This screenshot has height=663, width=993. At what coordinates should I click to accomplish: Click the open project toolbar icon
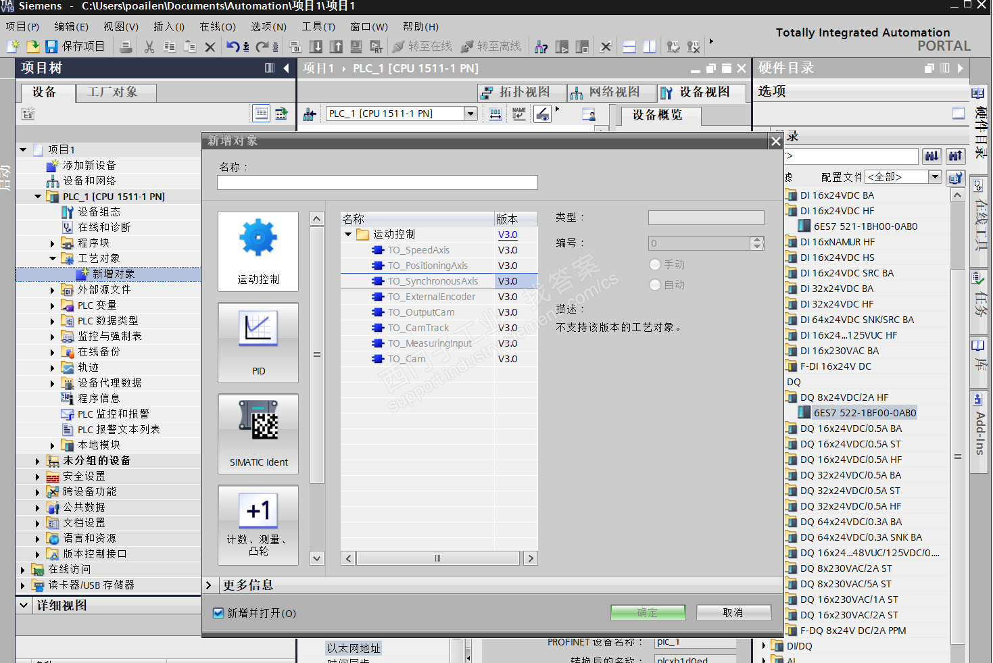click(x=32, y=47)
